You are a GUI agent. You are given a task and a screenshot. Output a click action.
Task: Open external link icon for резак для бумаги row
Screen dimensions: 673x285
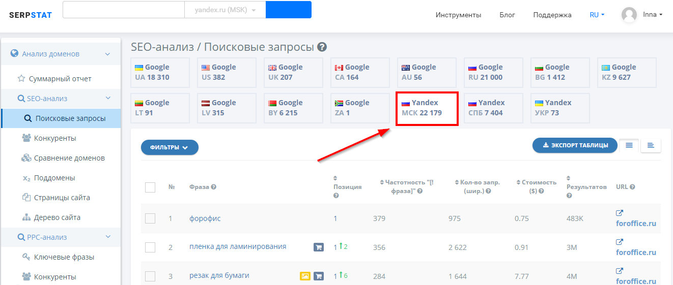click(620, 271)
